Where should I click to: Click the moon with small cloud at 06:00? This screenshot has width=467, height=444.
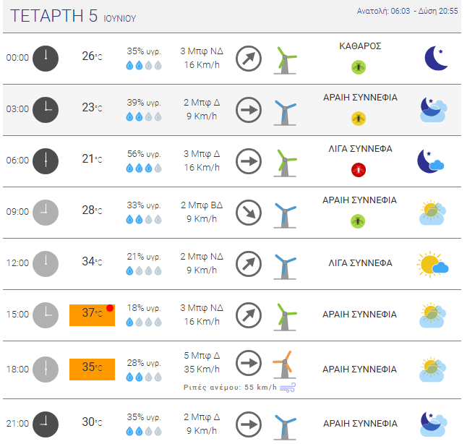tap(431, 161)
